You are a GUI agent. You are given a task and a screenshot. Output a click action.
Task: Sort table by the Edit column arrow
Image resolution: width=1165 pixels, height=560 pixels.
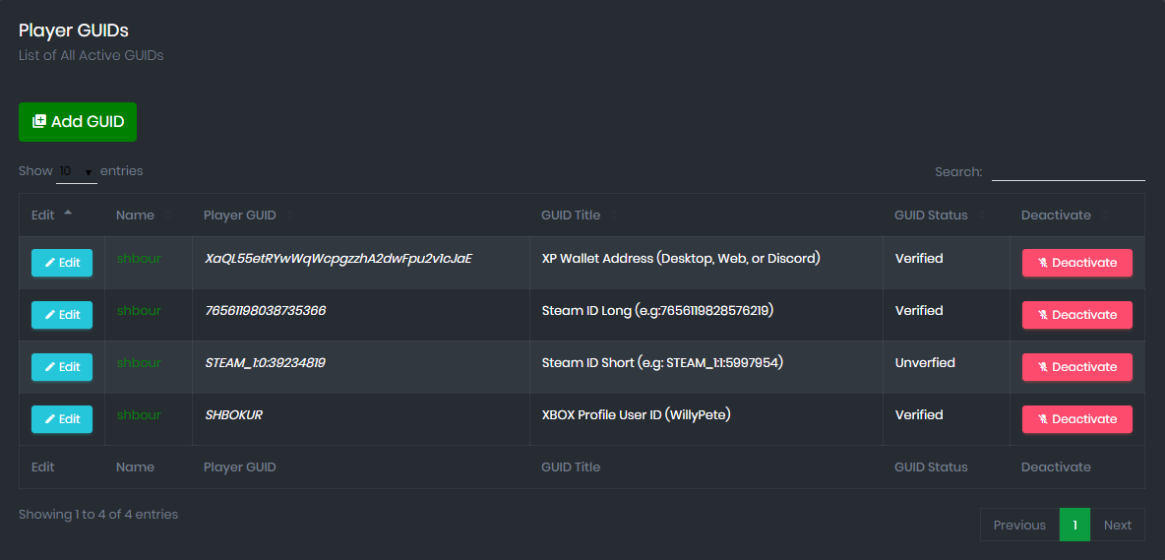[68, 214]
